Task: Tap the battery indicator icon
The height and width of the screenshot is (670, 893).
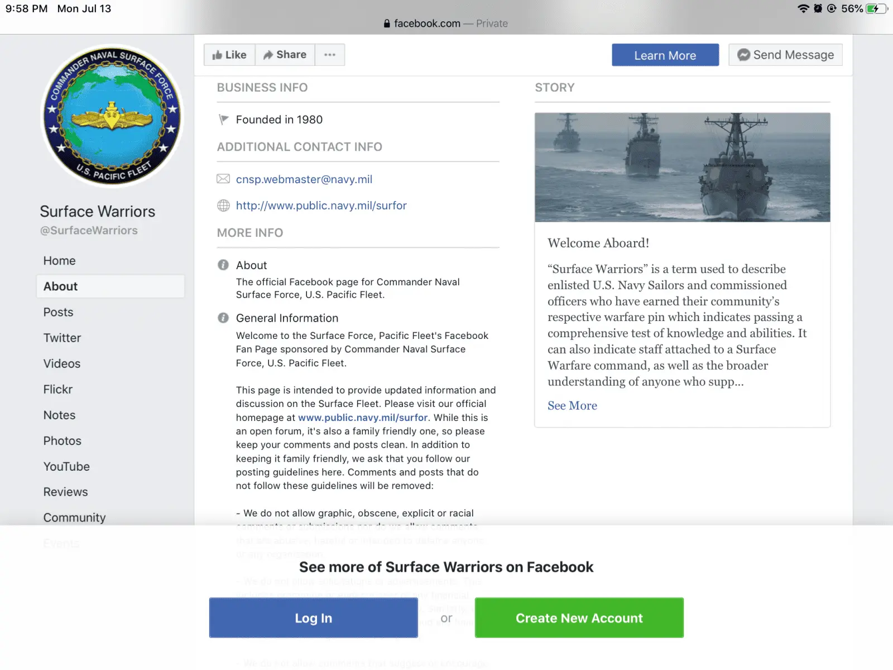Action: (877, 8)
